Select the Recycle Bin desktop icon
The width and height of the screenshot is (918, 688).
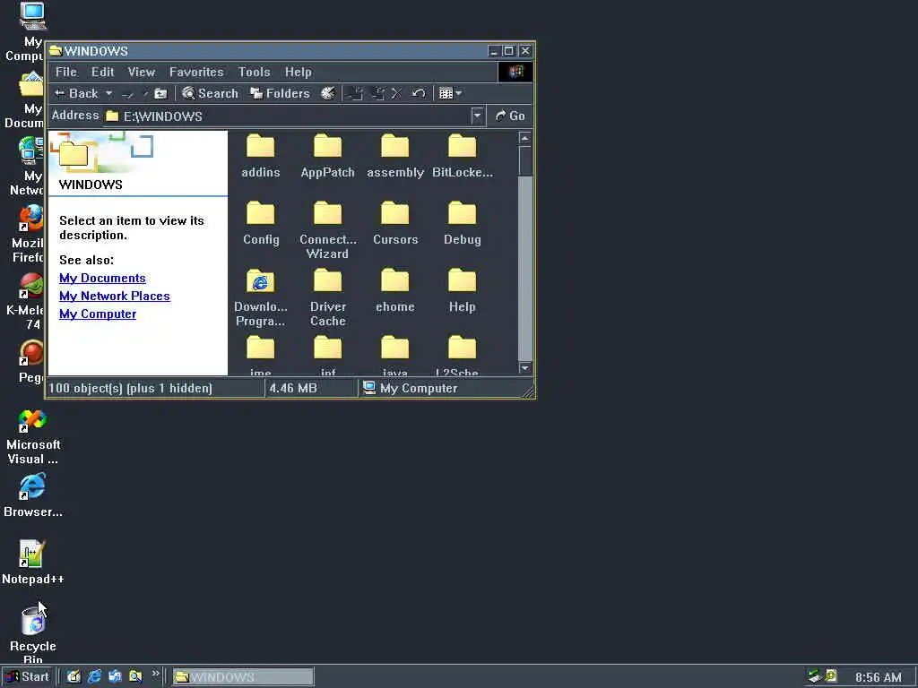pyautogui.click(x=33, y=635)
